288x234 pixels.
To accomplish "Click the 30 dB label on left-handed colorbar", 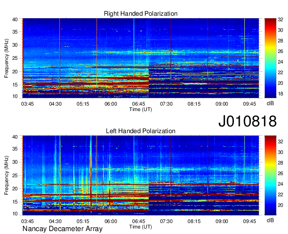I will [x=280, y=152].
